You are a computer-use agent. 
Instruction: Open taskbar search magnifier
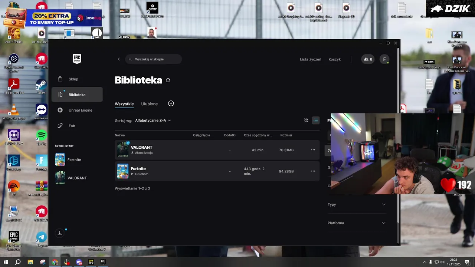click(x=18, y=262)
